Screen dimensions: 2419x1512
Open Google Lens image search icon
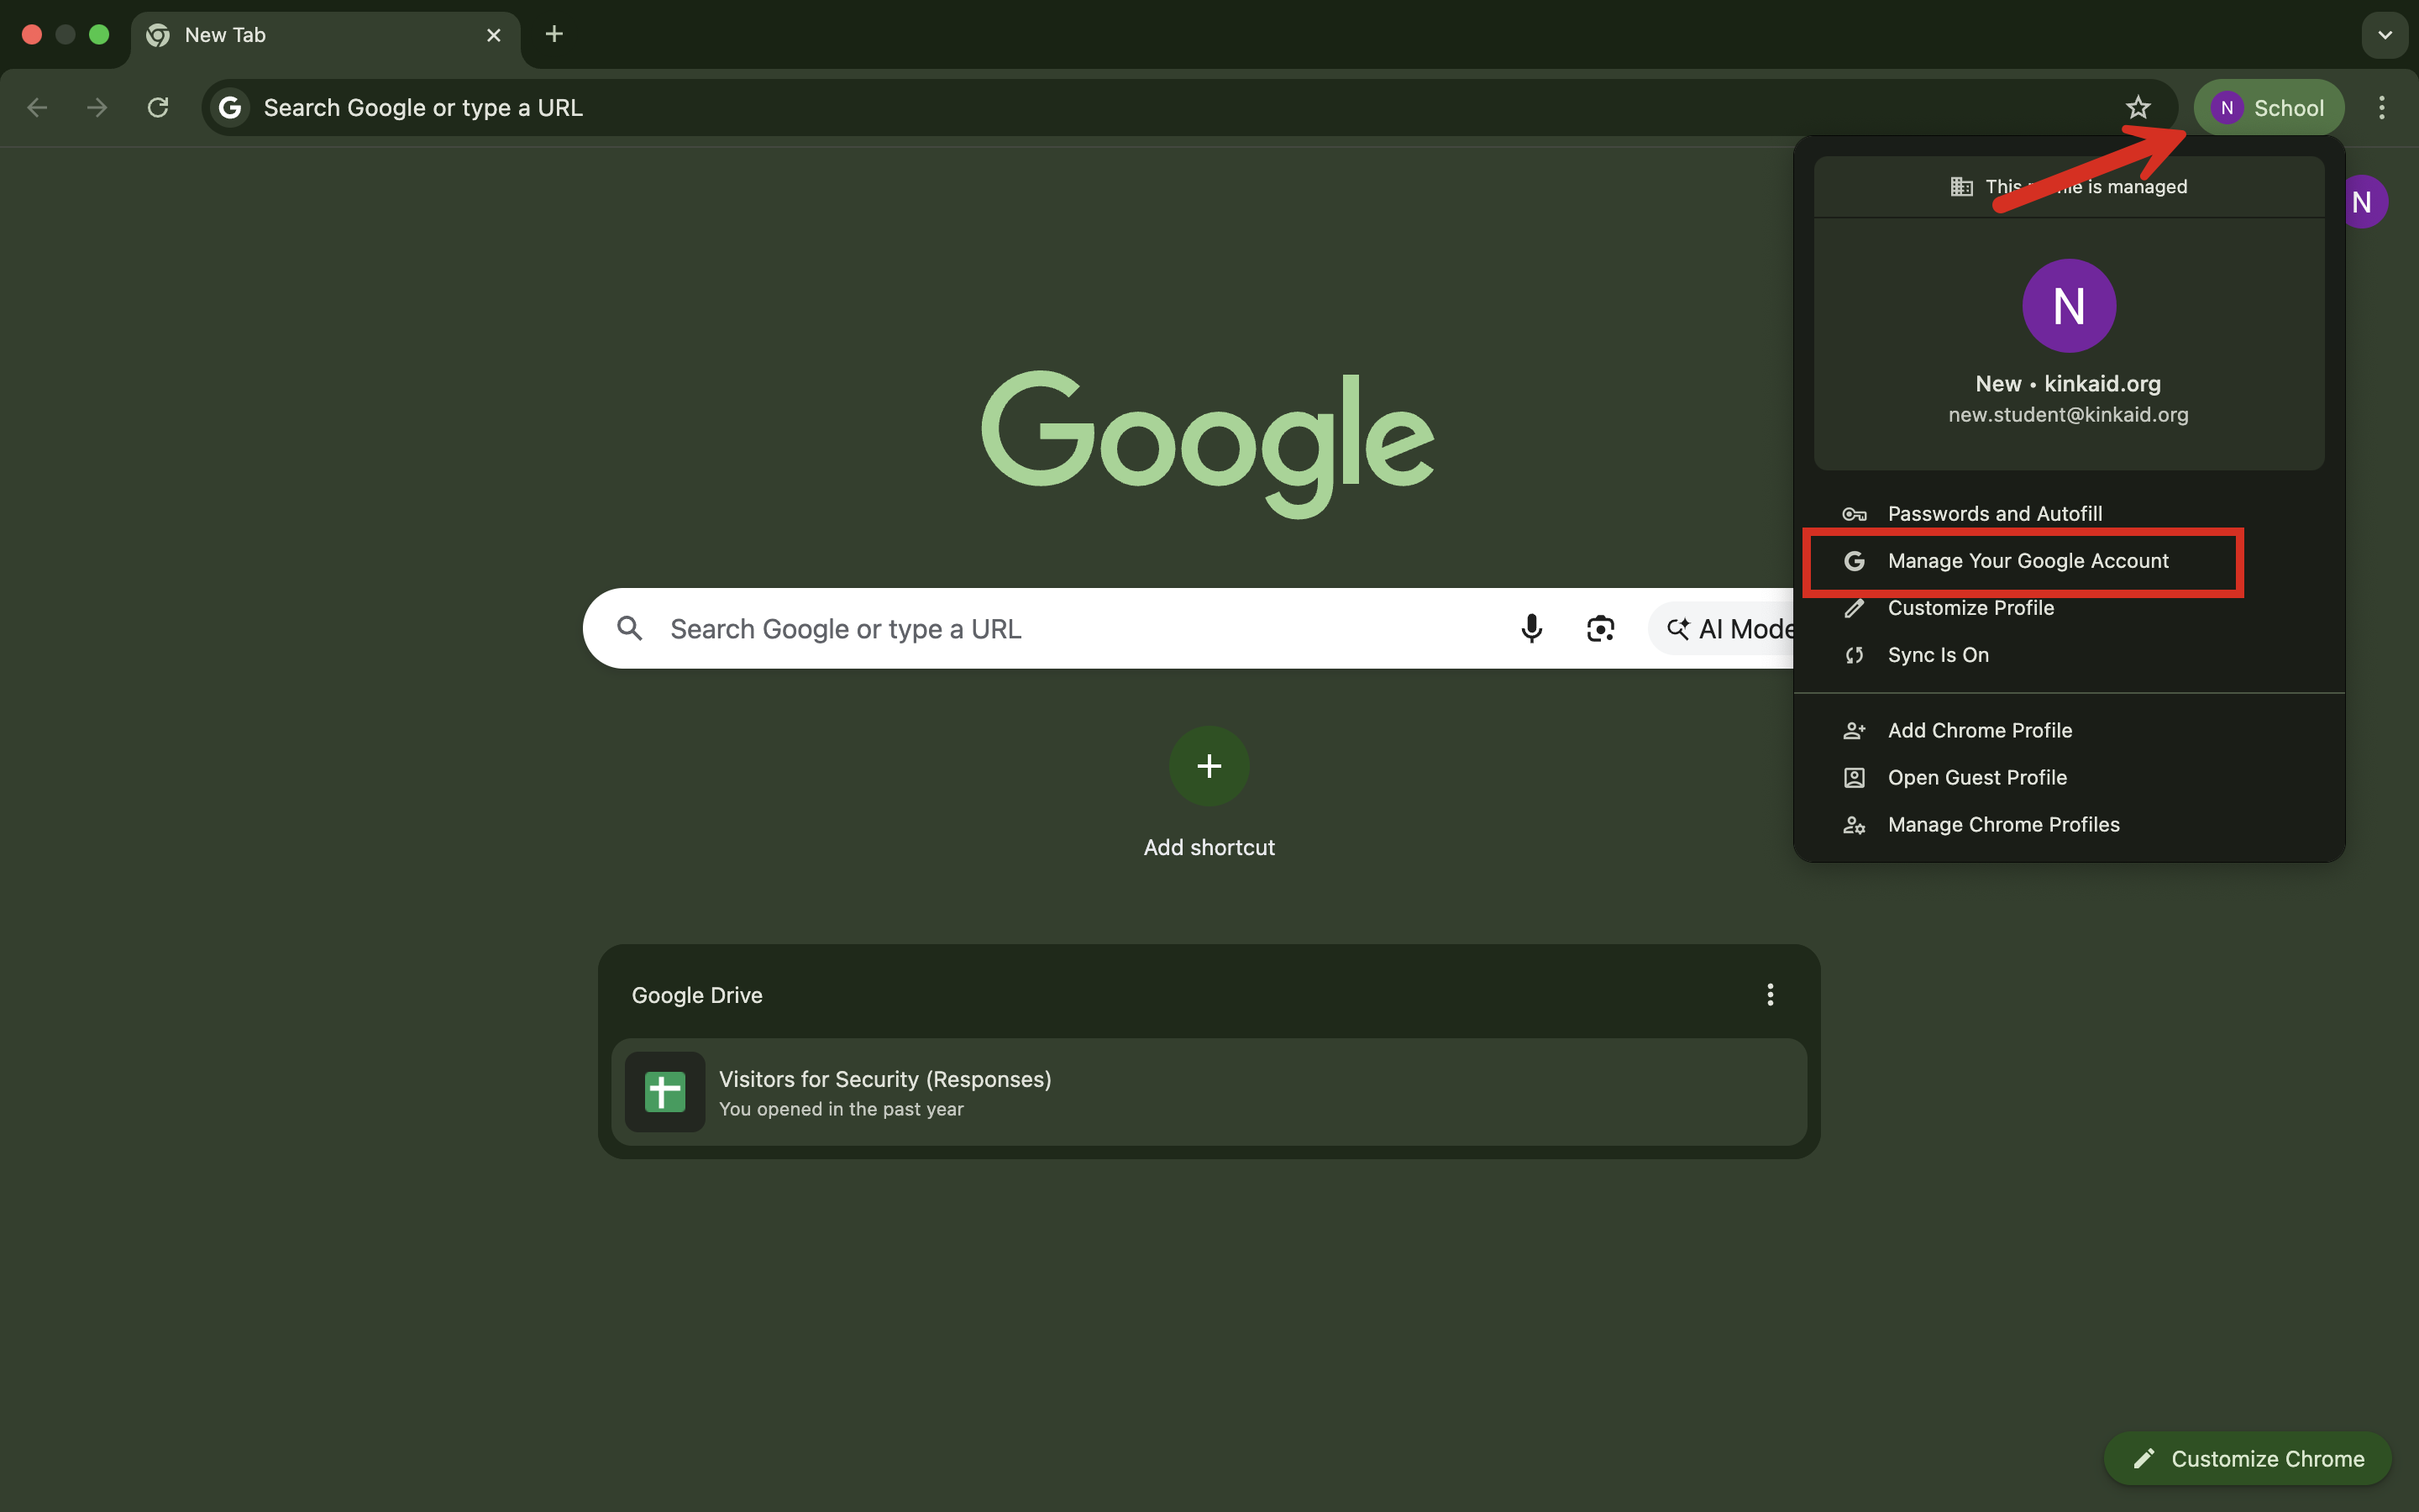(1599, 628)
